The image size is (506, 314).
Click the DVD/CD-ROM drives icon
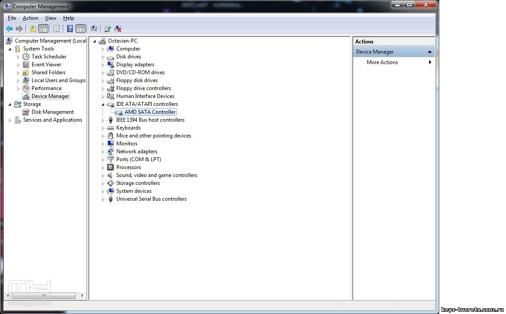click(110, 72)
